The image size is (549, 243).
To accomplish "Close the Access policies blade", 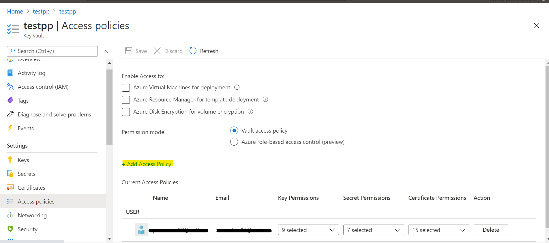I will 537,26.
